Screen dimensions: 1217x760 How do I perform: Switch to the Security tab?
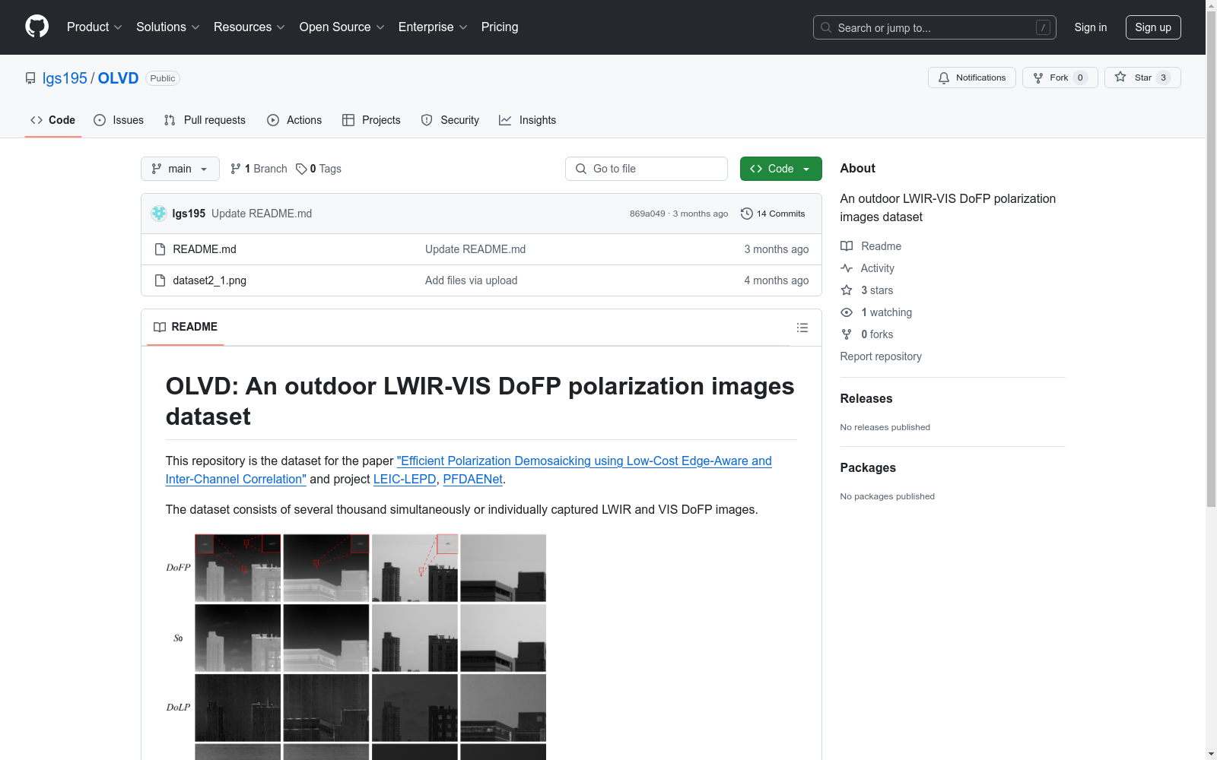(x=450, y=120)
